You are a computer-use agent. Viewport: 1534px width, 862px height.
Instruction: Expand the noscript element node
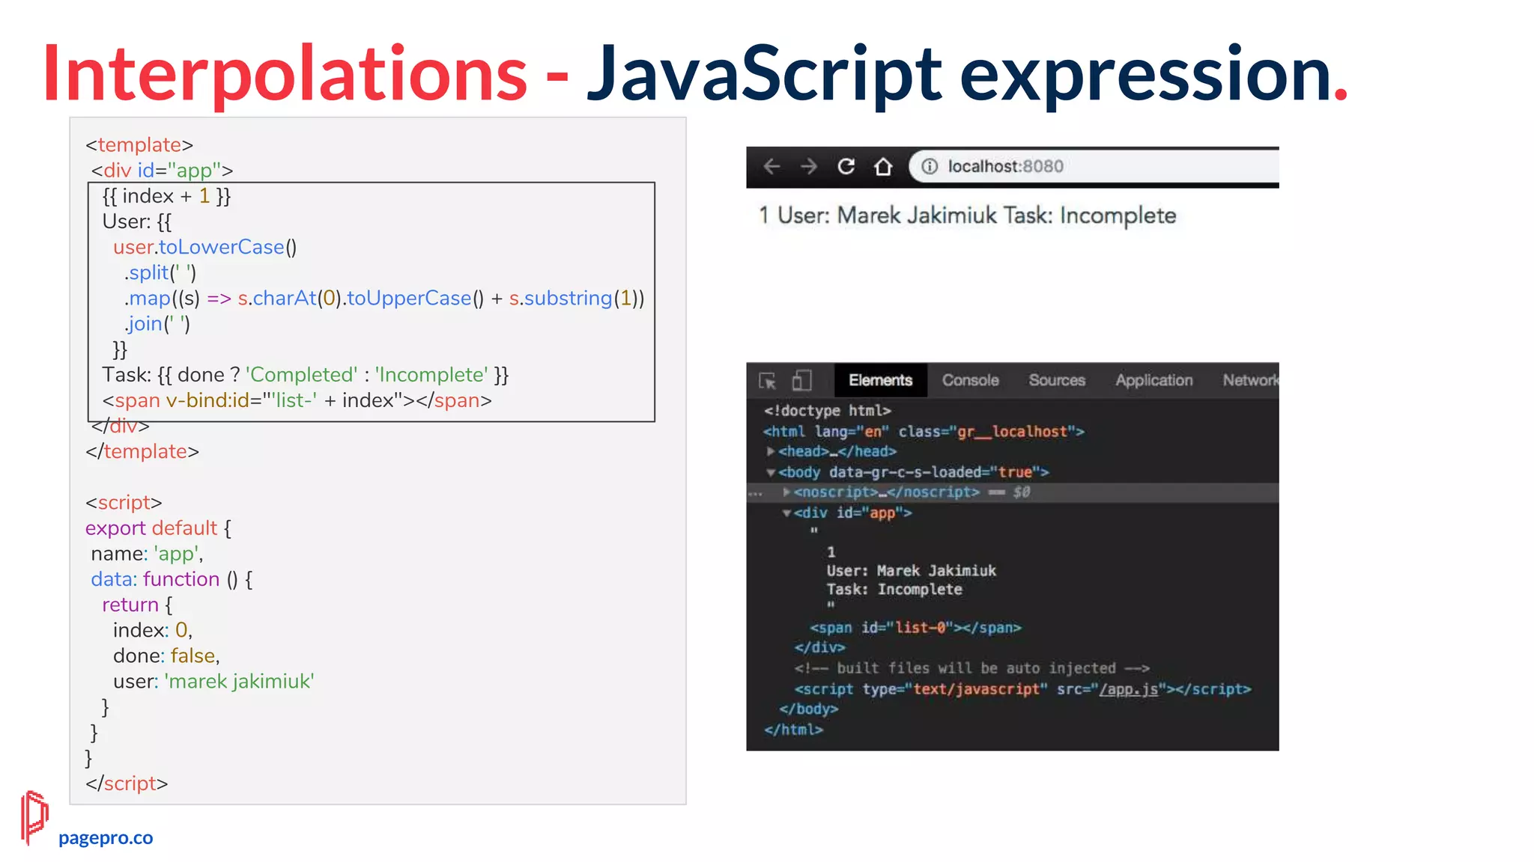click(786, 492)
